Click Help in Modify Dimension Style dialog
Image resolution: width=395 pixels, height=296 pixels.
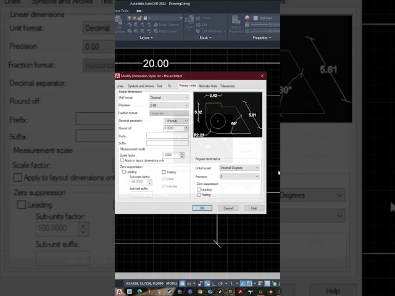(x=254, y=208)
